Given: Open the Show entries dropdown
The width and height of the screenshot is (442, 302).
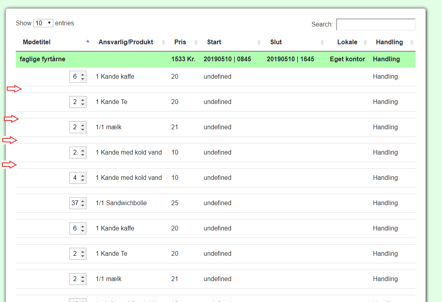Looking at the screenshot, I should click(43, 23).
